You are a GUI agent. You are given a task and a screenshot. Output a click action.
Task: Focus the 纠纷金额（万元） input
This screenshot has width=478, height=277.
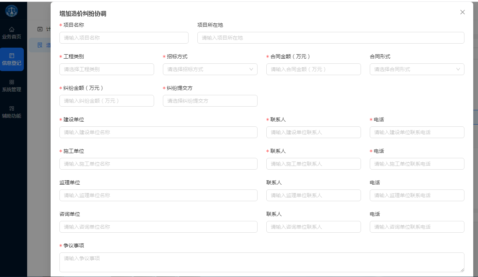pos(107,101)
